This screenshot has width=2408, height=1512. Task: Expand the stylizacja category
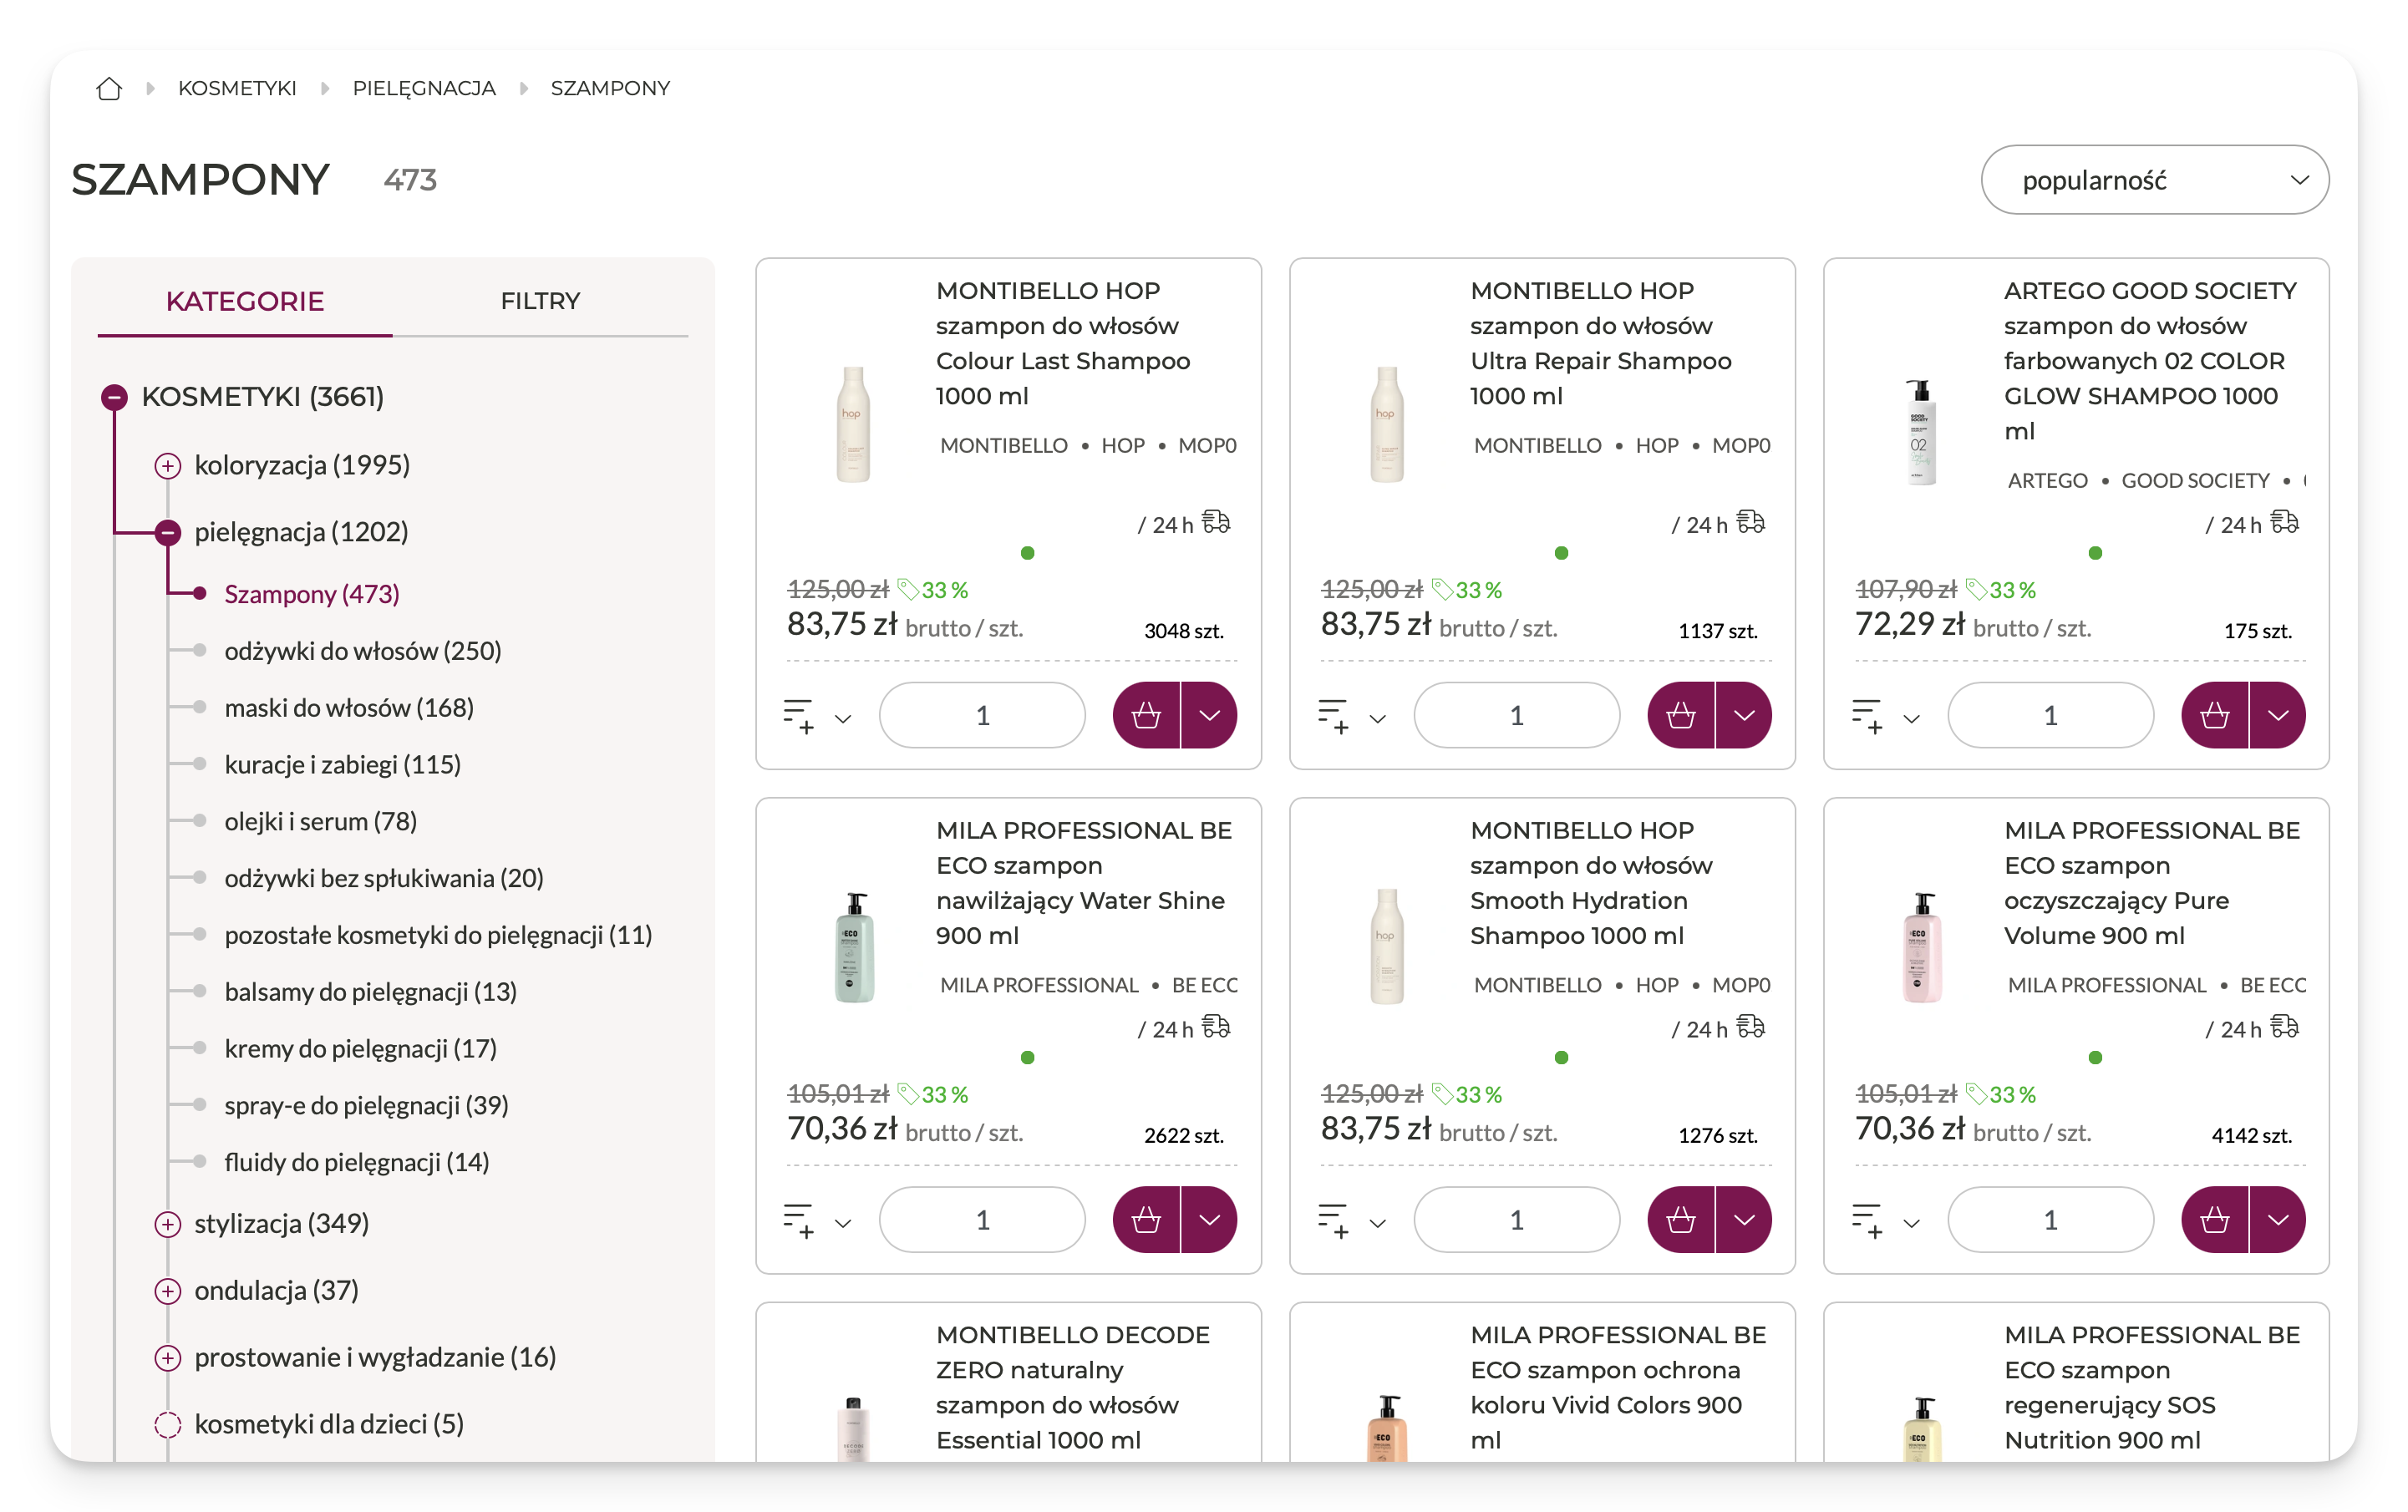pyautogui.click(x=168, y=1224)
